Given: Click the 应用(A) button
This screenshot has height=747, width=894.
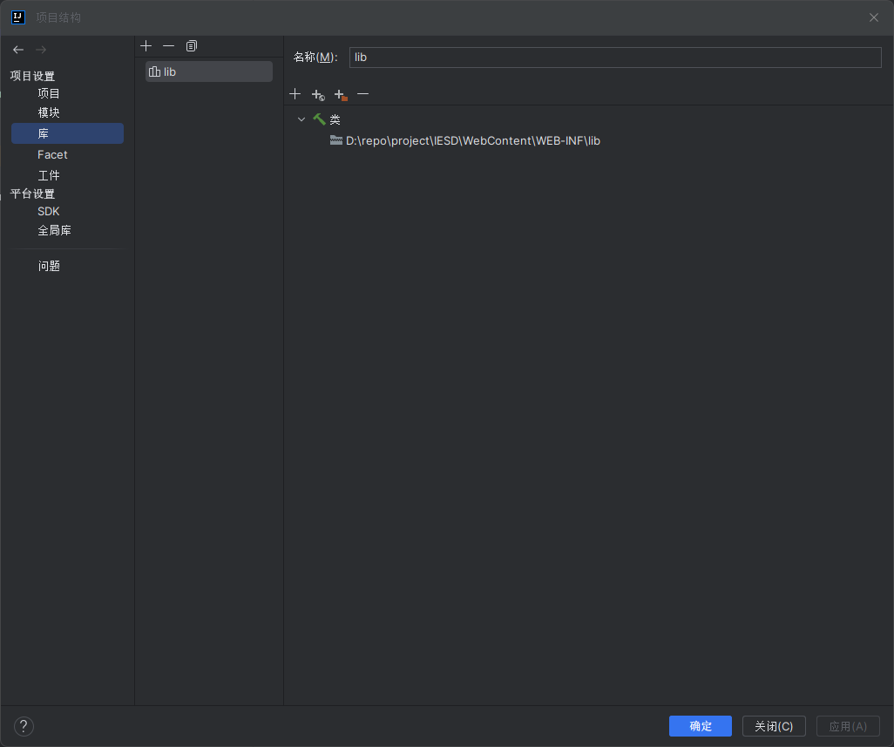Looking at the screenshot, I should pos(848,726).
